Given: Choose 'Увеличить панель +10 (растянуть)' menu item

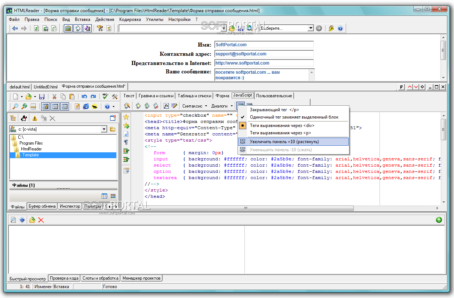Looking at the screenshot, I should click(x=284, y=142).
